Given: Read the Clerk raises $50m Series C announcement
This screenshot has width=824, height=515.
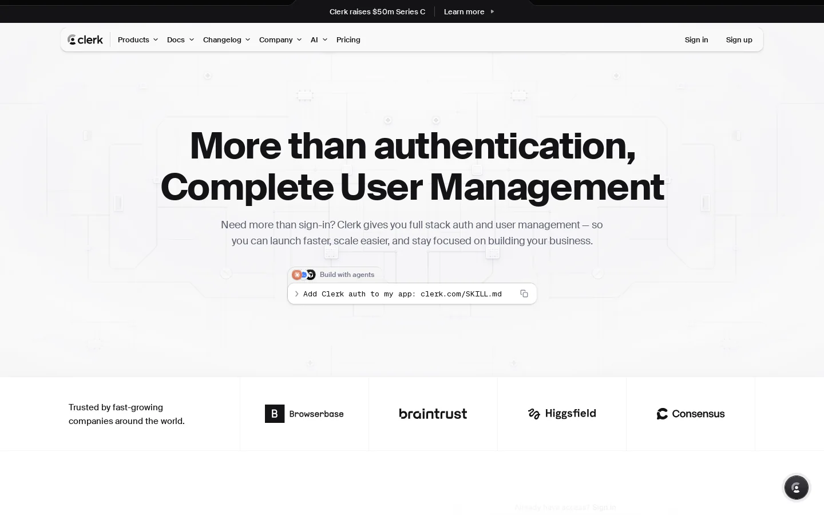Looking at the screenshot, I should tap(377, 11).
